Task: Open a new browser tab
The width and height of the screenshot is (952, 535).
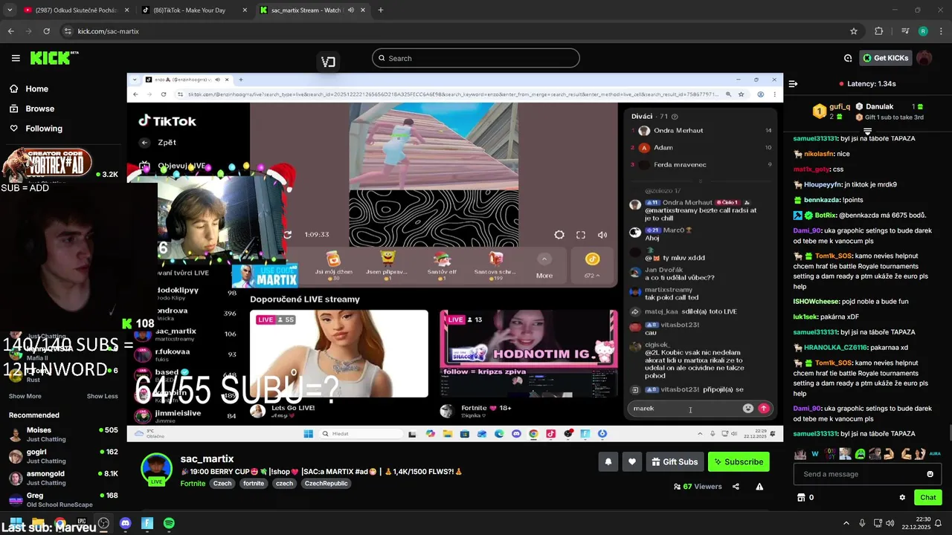Action: 381,10
